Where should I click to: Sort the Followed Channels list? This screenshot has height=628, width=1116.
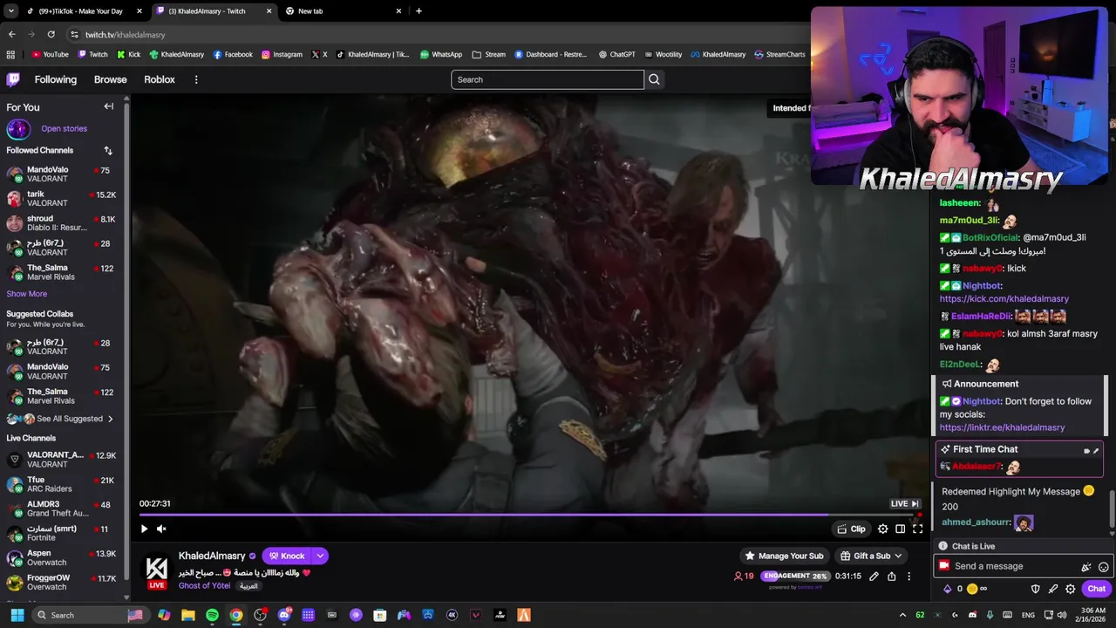pos(108,150)
